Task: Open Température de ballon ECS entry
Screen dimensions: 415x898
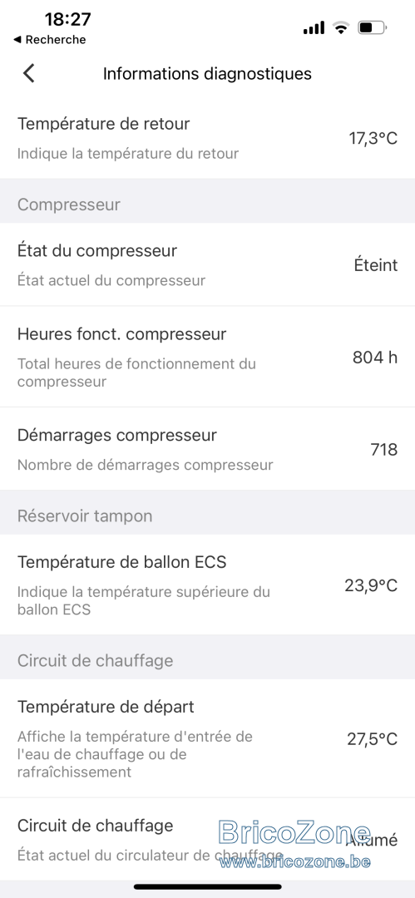Action: 208,585
